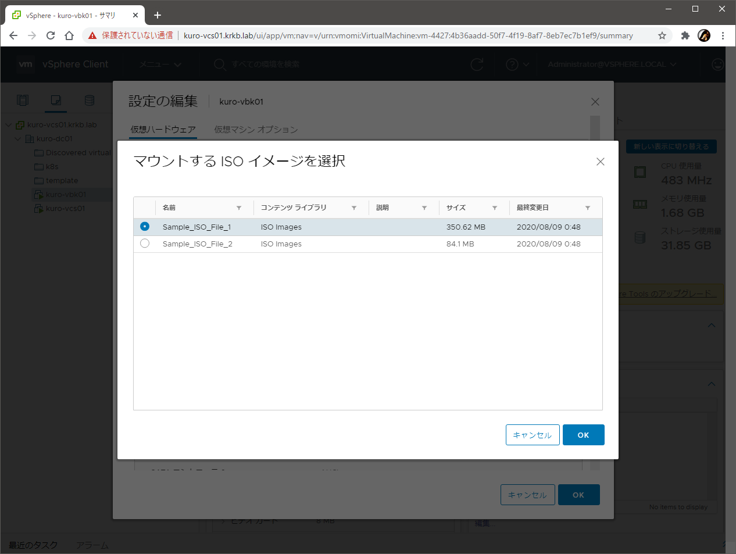Select the Sample_ISO_File_2 radio button
The height and width of the screenshot is (554, 736).
(145, 244)
